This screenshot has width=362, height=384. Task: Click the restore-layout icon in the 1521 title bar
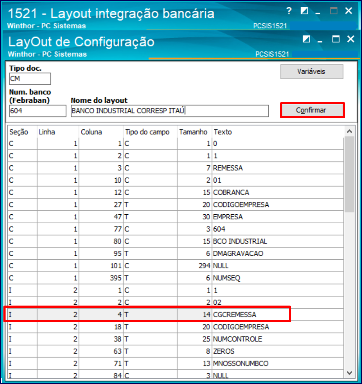[304, 11]
